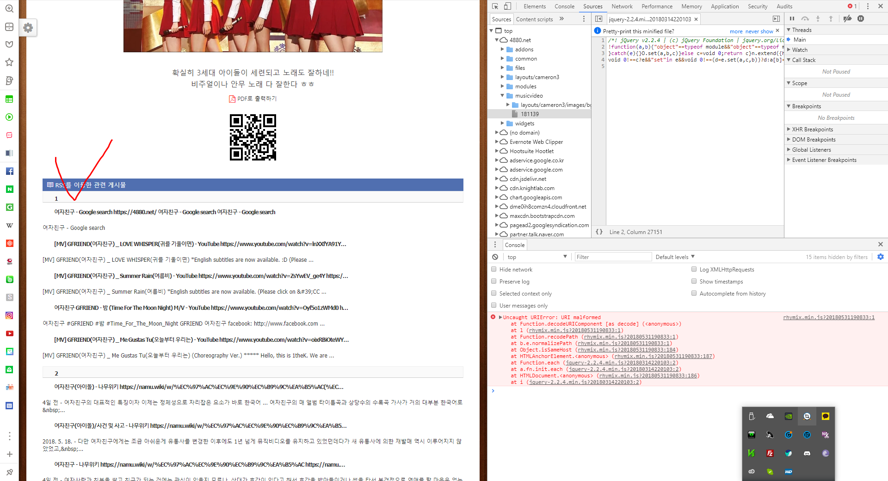Collapse the 4880.net domain node
The width and height of the screenshot is (888, 481).
[497, 40]
